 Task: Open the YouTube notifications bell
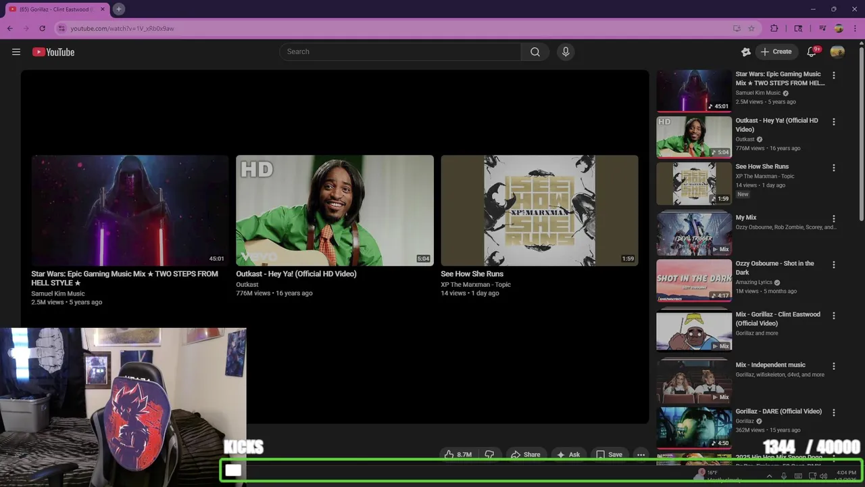pos(812,52)
